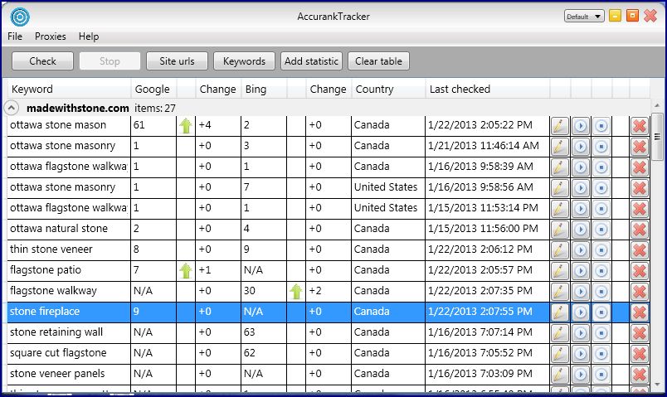This screenshot has width=667, height=397.
Task: Edit the selected 'stone fireplace' keyword
Action: point(559,312)
